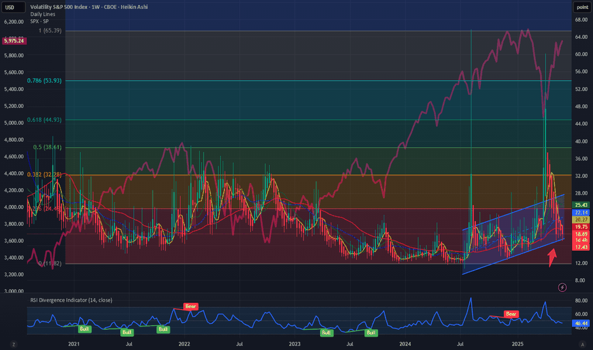Viewport: 593px width, 350px height.
Task: Click the 'Z' button beside the time axis
Action: click(13, 344)
